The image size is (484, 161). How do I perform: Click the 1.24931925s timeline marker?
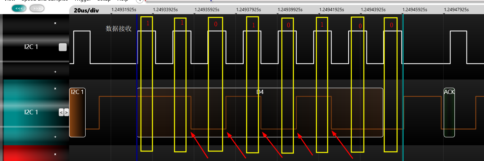point(124,10)
